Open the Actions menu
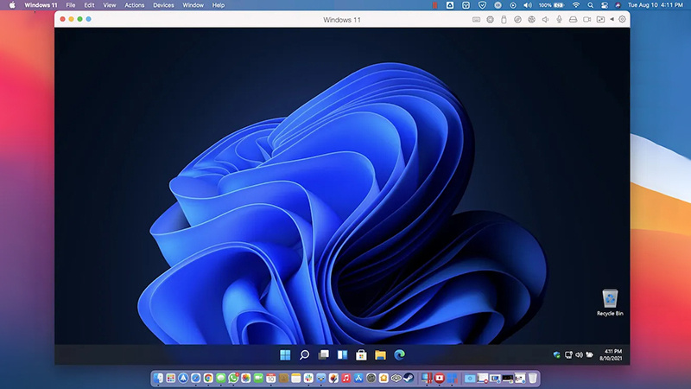 [x=135, y=5]
